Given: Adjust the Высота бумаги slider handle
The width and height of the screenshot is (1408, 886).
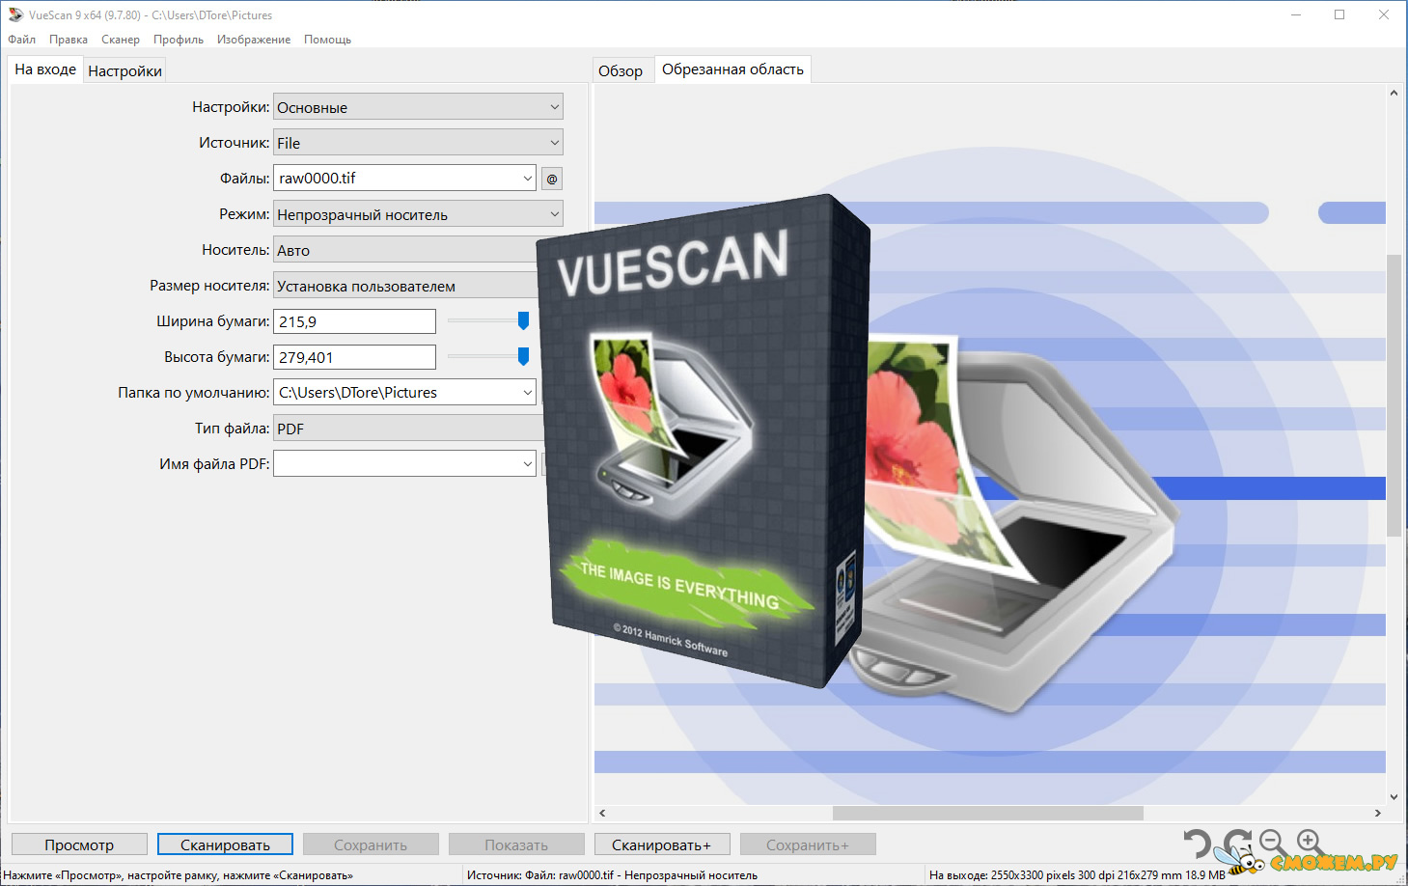Looking at the screenshot, I should point(523,356).
